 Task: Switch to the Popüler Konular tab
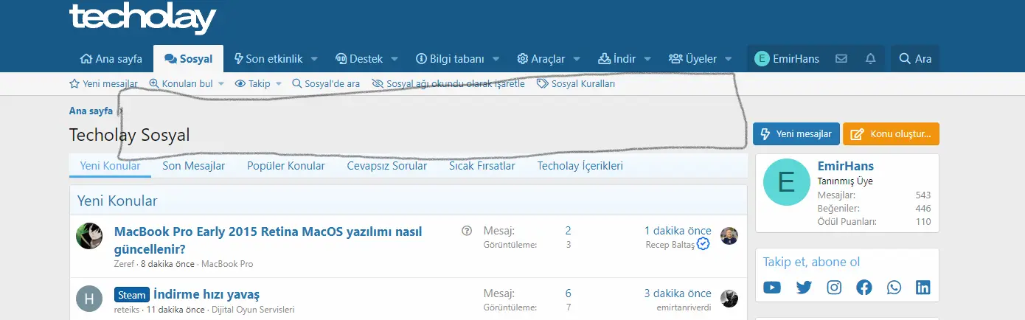pyautogui.click(x=286, y=166)
